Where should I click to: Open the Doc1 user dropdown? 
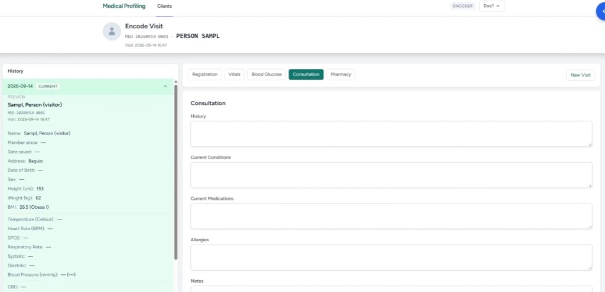(x=492, y=6)
